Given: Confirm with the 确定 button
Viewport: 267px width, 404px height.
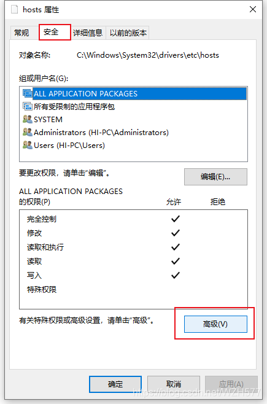Looking at the screenshot, I should click(x=115, y=384).
